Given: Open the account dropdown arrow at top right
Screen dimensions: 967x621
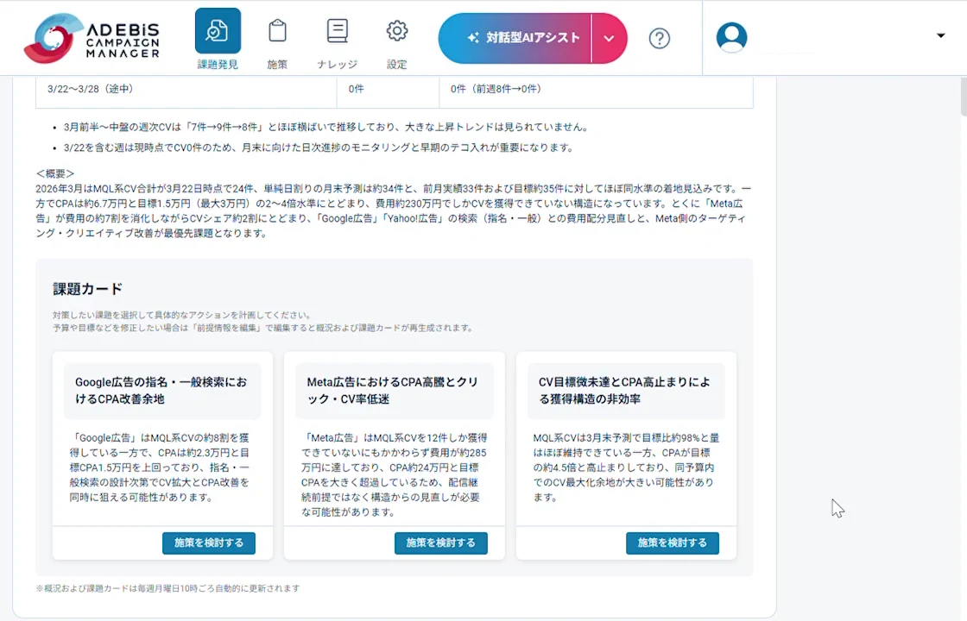Looking at the screenshot, I should point(940,36).
